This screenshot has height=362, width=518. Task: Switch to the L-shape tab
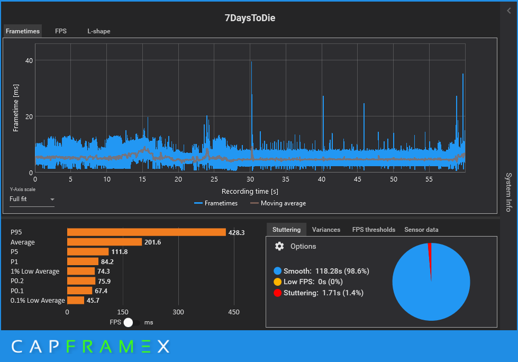point(99,31)
